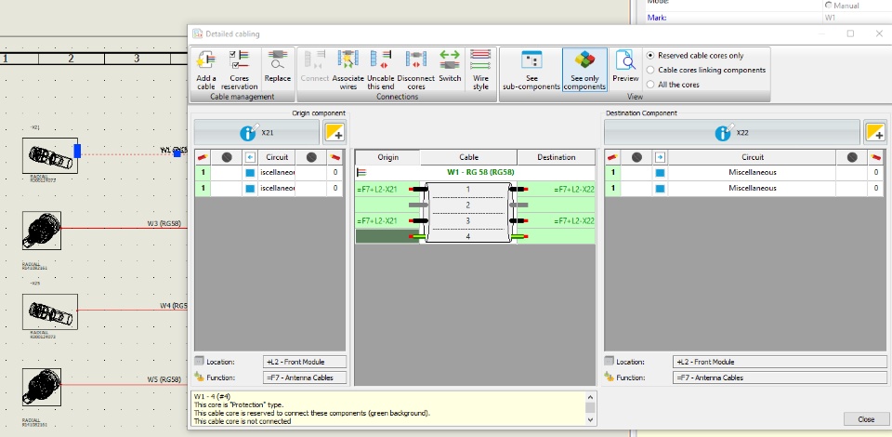Click W5 (RG58) cable label in schematic
The height and width of the screenshot is (437, 892).
click(x=164, y=379)
